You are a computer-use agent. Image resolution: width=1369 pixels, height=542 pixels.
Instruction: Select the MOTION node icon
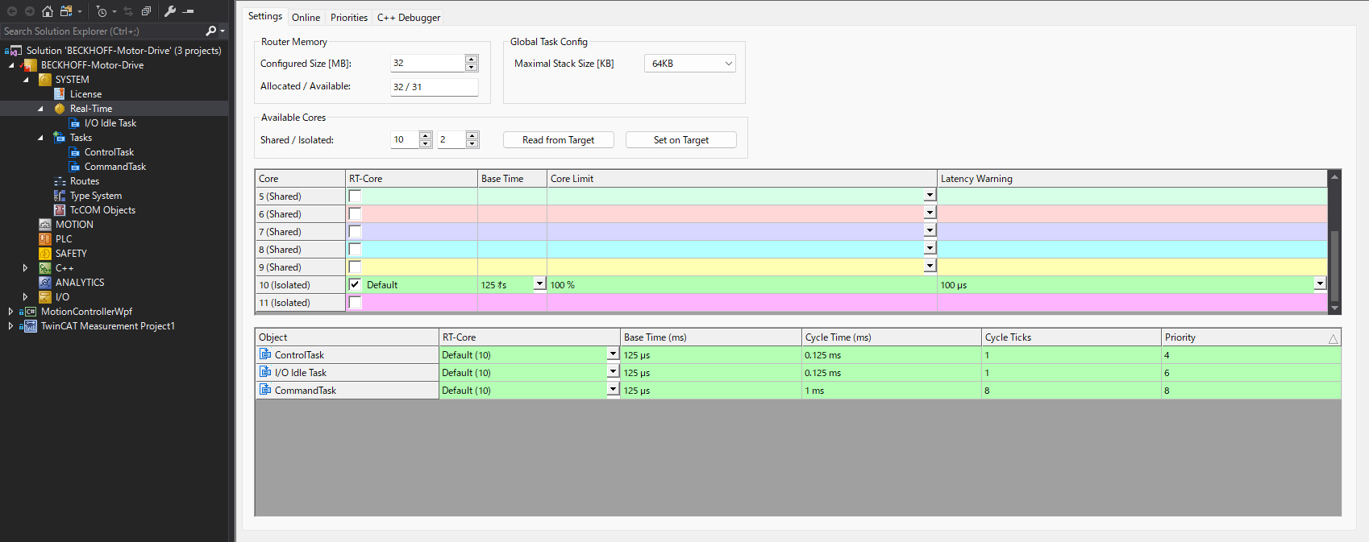(x=45, y=225)
